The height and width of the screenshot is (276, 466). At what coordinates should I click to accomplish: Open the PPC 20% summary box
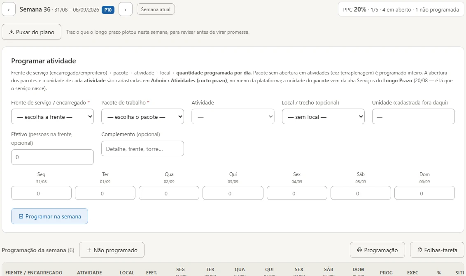click(x=401, y=9)
